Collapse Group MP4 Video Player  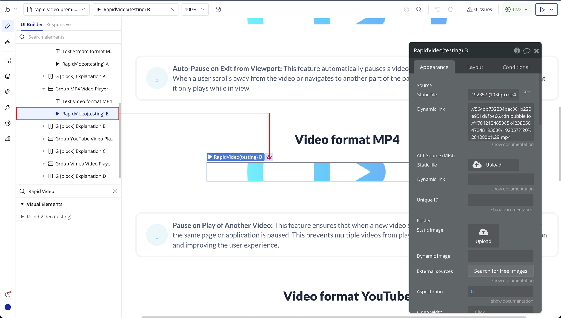(44, 89)
